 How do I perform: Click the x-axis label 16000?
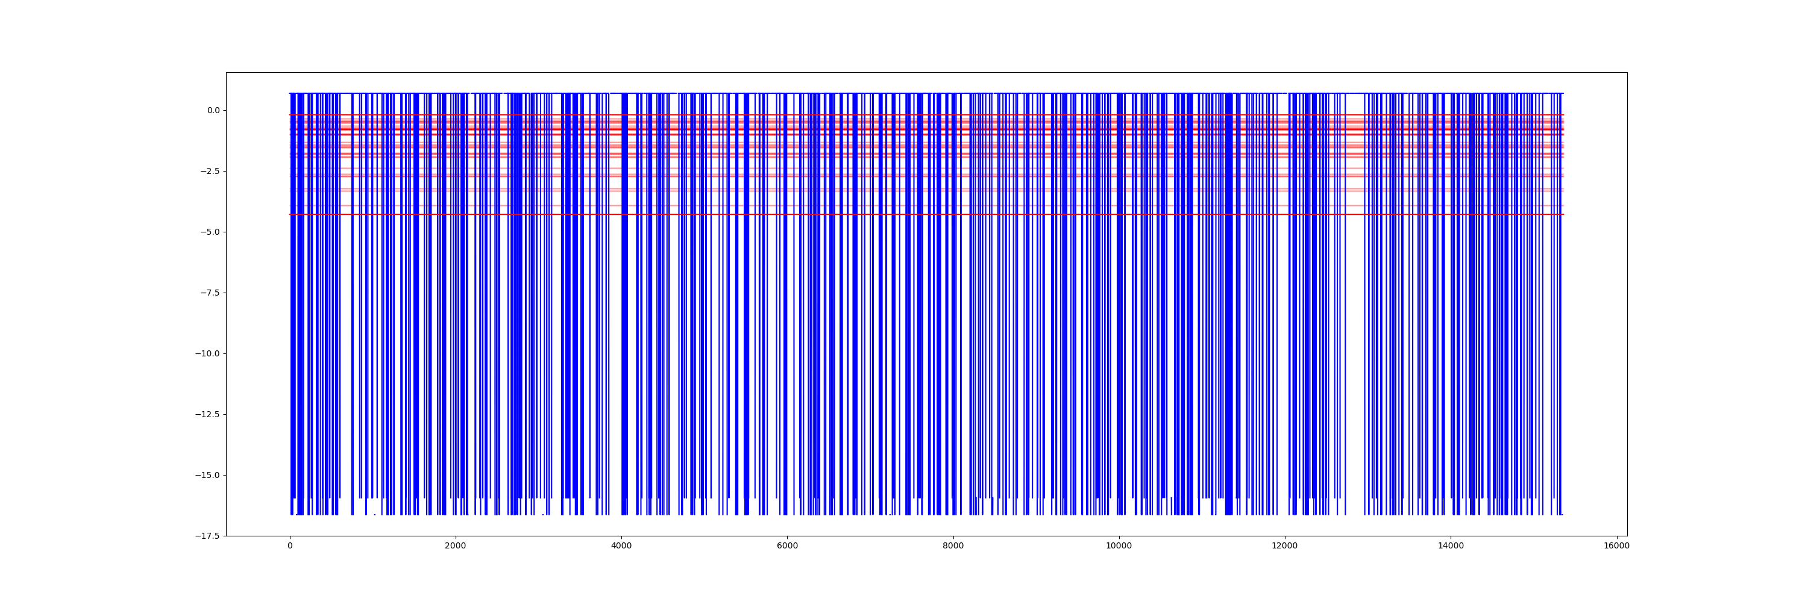[x=1616, y=547]
